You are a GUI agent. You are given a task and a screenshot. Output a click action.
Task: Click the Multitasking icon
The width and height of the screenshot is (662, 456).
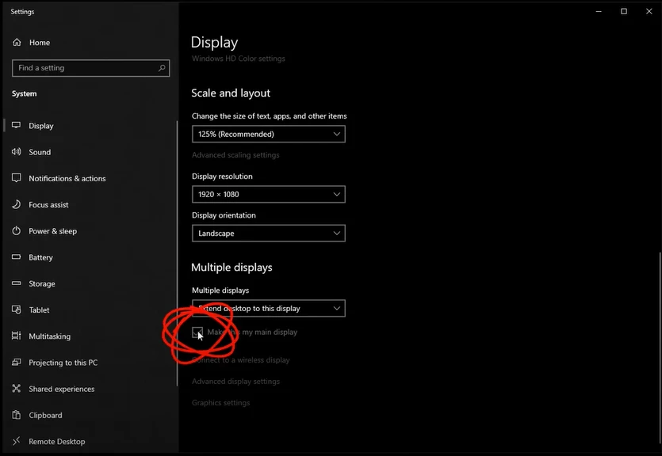[16, 336]
